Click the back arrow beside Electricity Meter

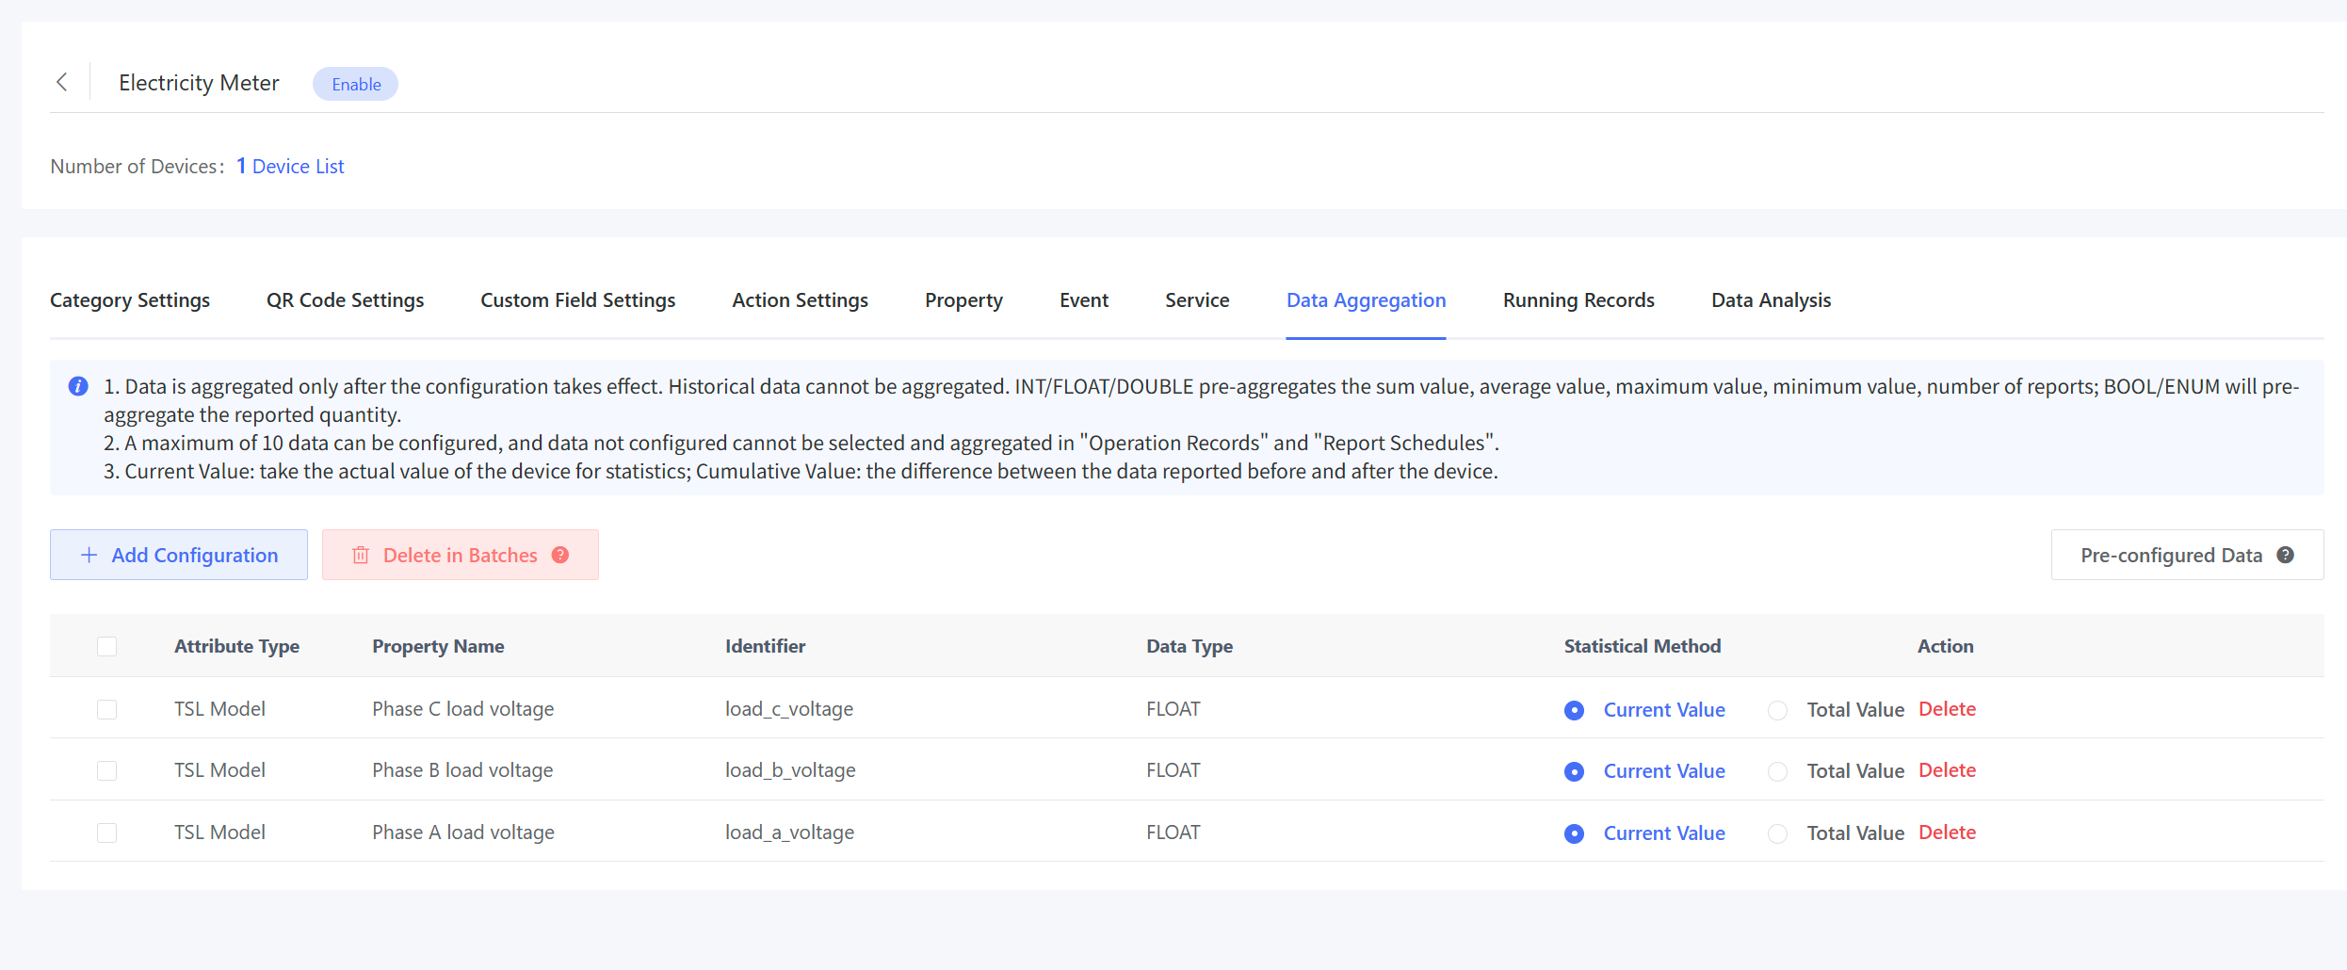[62, 83]
